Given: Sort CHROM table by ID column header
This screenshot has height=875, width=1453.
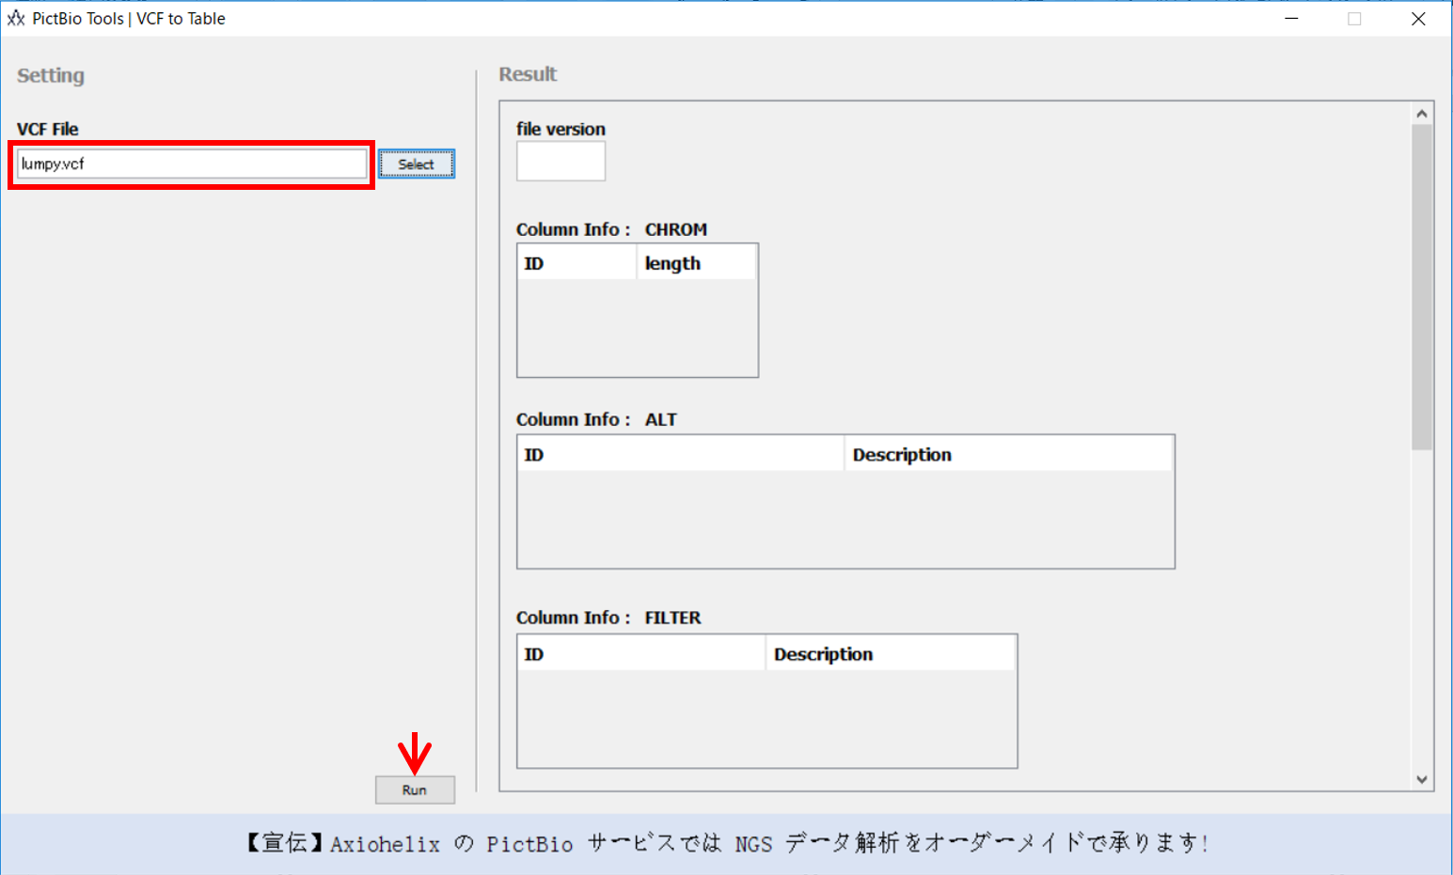Looking at the screenshot, I should [x=576, y=263].
